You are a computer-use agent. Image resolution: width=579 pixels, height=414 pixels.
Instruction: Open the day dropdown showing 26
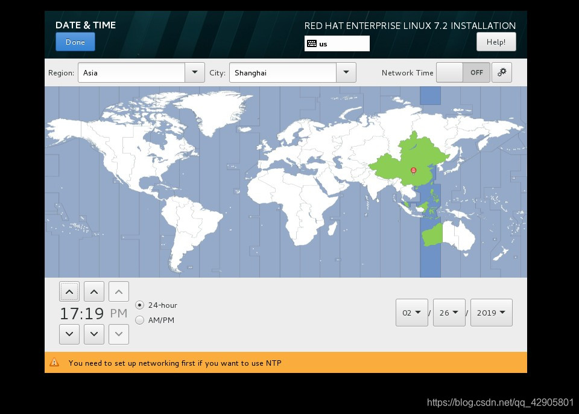click(x=449, y=313)
